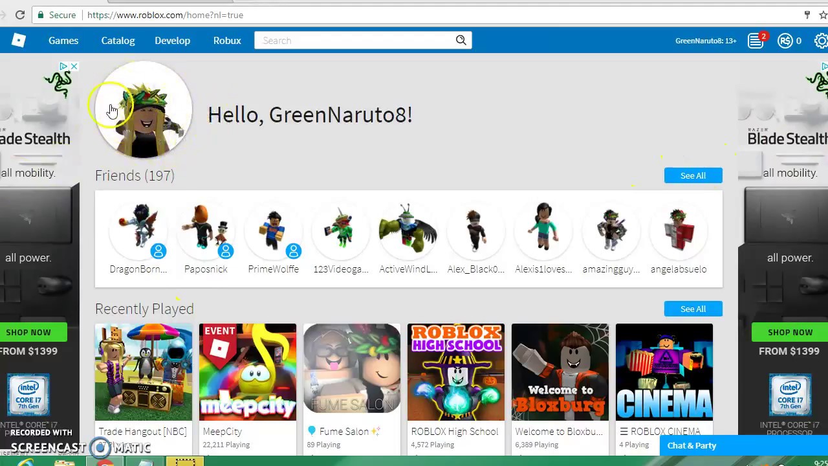Click See All for Recently Played
Image resolution: width=828 pixels, height=466 pixels.
(x=693, y=309)
